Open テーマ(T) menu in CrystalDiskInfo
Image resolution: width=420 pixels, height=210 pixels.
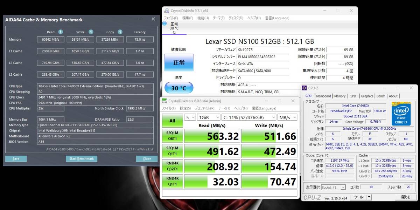219,18
